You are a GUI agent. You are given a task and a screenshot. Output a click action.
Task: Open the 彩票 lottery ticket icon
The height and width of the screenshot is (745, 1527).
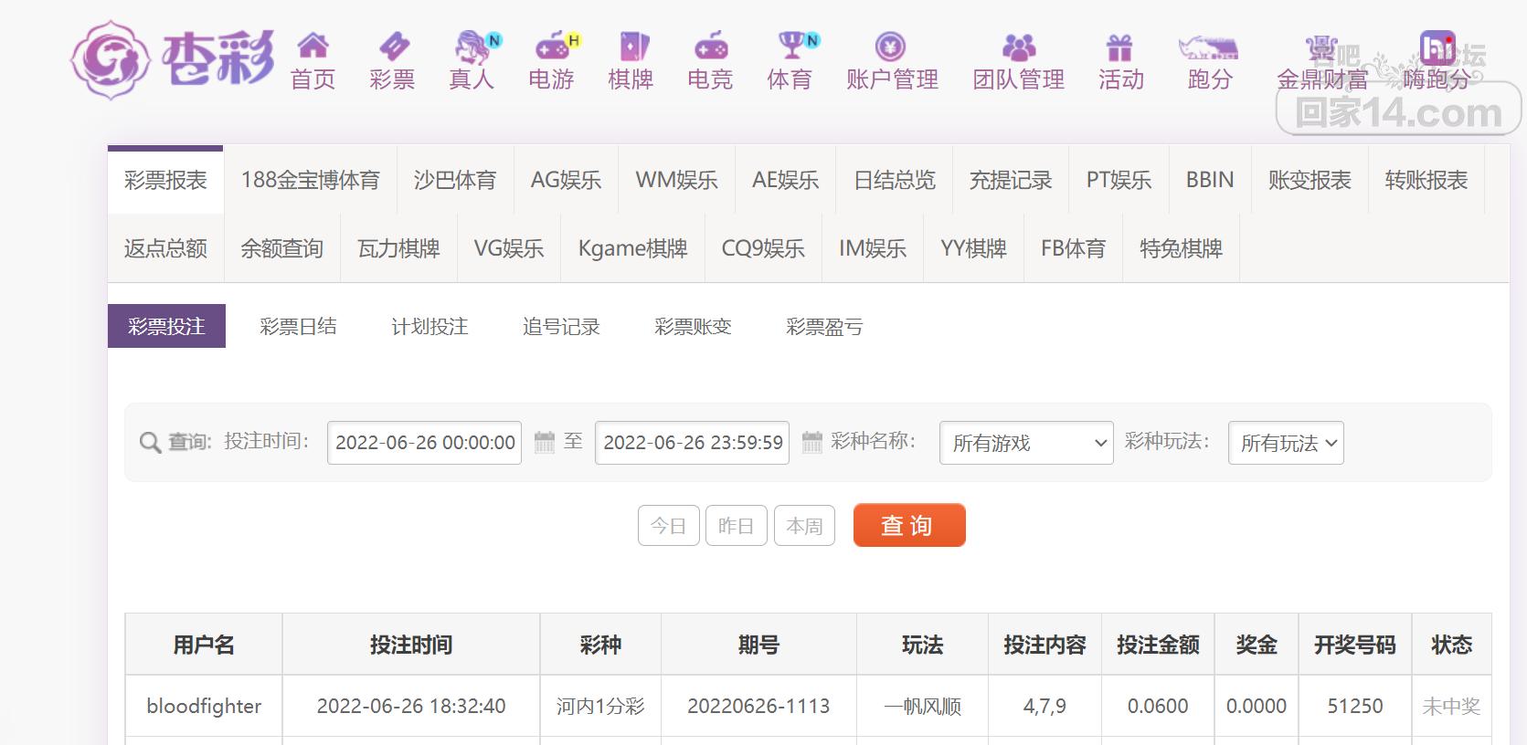(393, 45)
